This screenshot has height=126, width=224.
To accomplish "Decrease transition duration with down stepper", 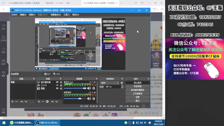I will 122,88.
